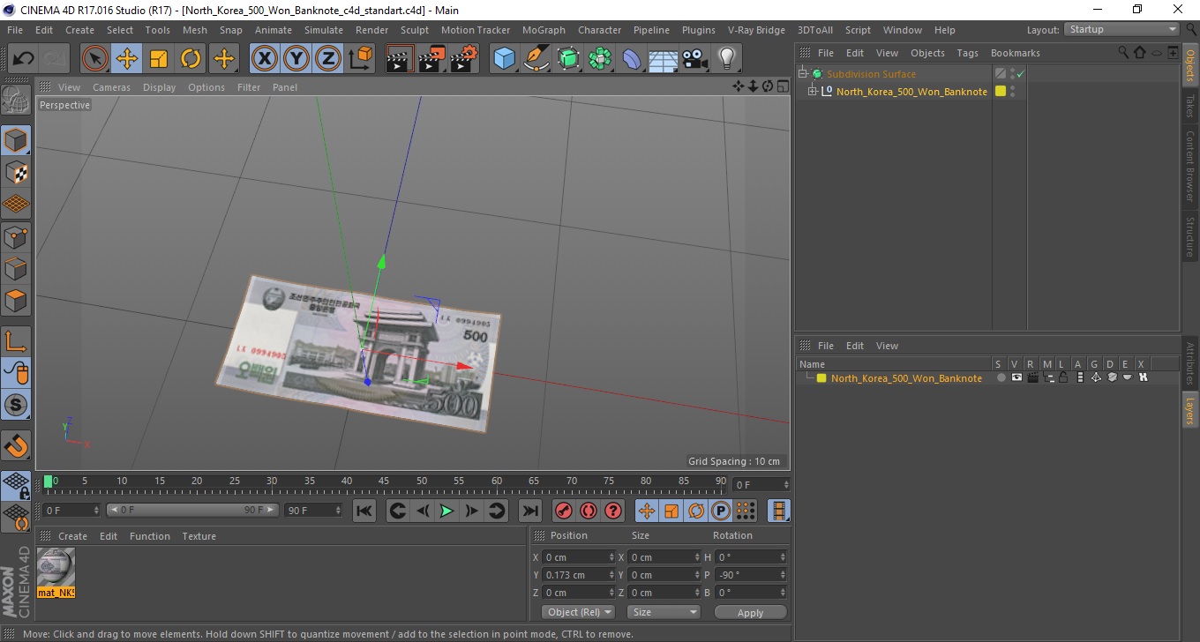Open Object Manager Tags menu
Screen dimensions: 1200x642
coord(967,53)
